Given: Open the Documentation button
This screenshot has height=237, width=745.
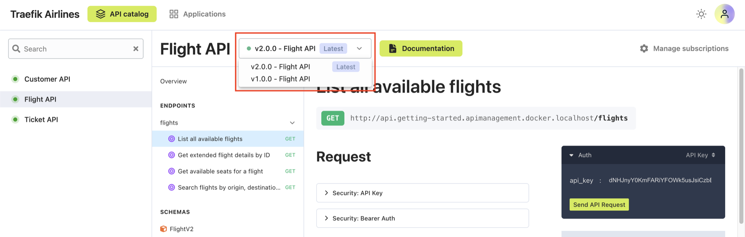Looking at the screenshot, I should (x=421, y=48).
